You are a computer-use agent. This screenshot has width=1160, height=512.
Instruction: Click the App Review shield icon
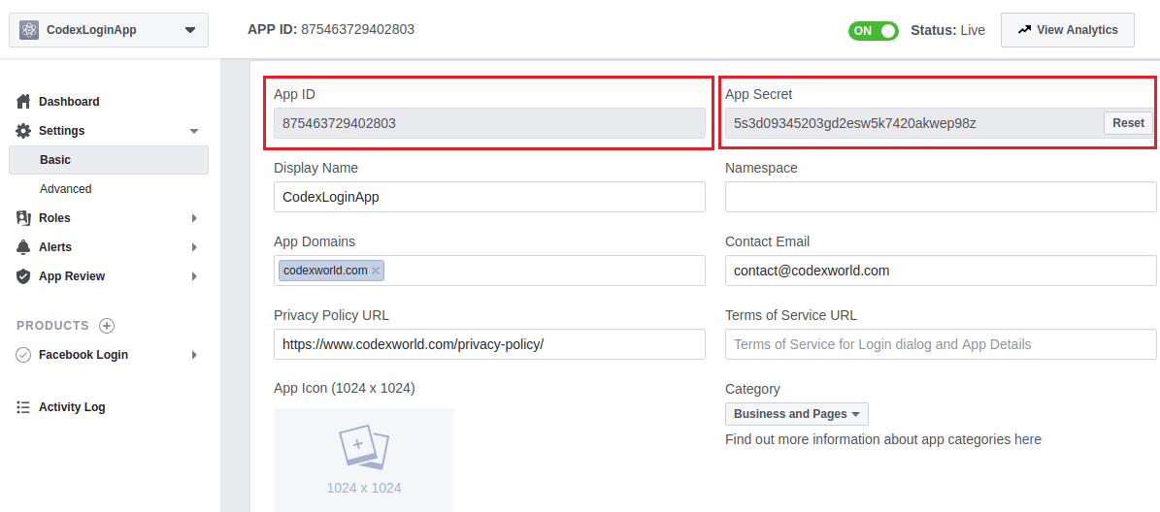tap(23, 276)
